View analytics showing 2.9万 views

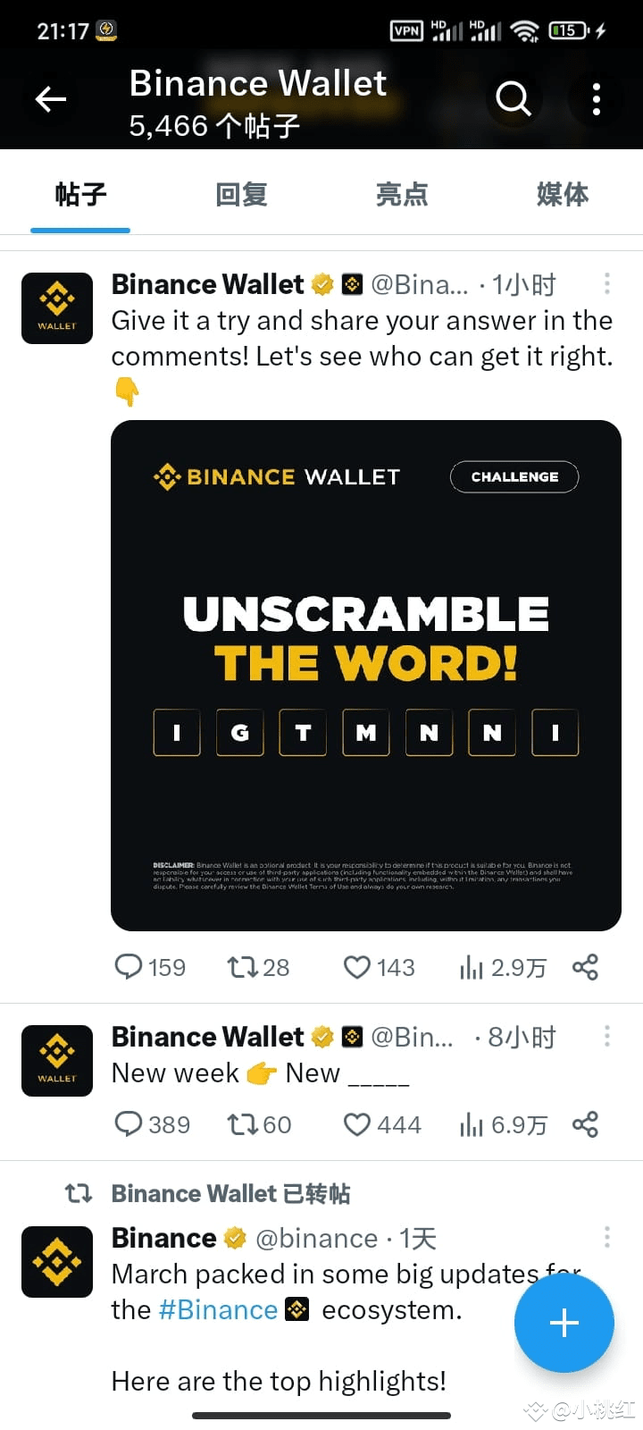(503, 967)
